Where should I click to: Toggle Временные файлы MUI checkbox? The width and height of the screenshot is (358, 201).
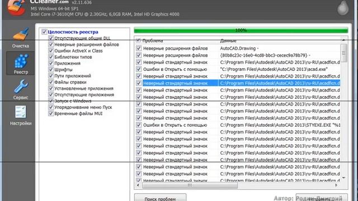pyautogui.click(x=51, y=113)
